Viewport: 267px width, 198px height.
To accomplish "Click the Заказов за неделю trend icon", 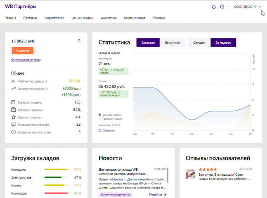I will tap(14, 89).
